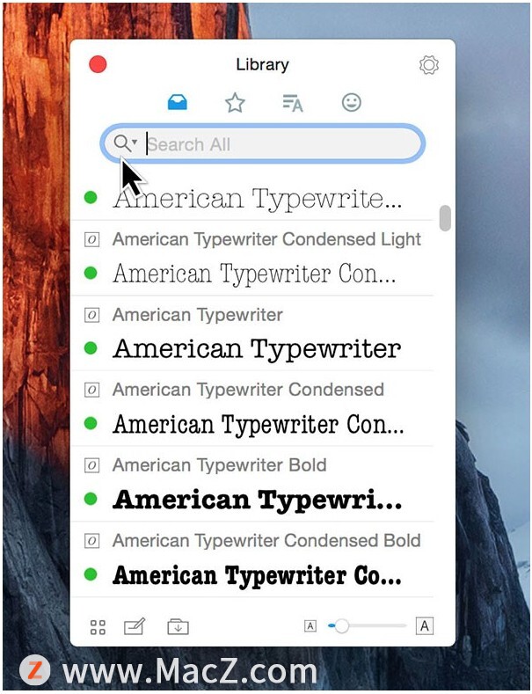The height and width of the screenshot is (694, 532).
Task: Open the font collections list icon
Action: [x=293, y=103]
